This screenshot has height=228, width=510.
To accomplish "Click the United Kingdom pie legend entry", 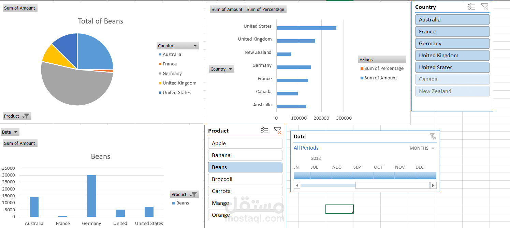I will coord(177,83).
